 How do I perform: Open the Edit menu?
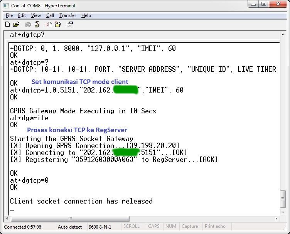pos(22,15)
